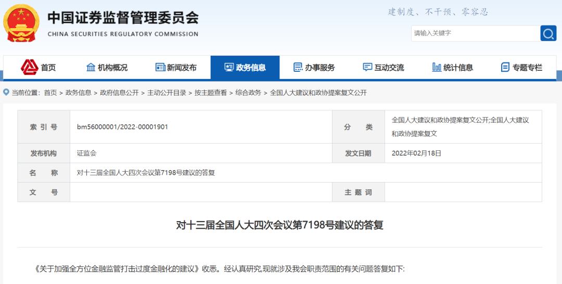Click the 索引号 table label

coord(44,127)
